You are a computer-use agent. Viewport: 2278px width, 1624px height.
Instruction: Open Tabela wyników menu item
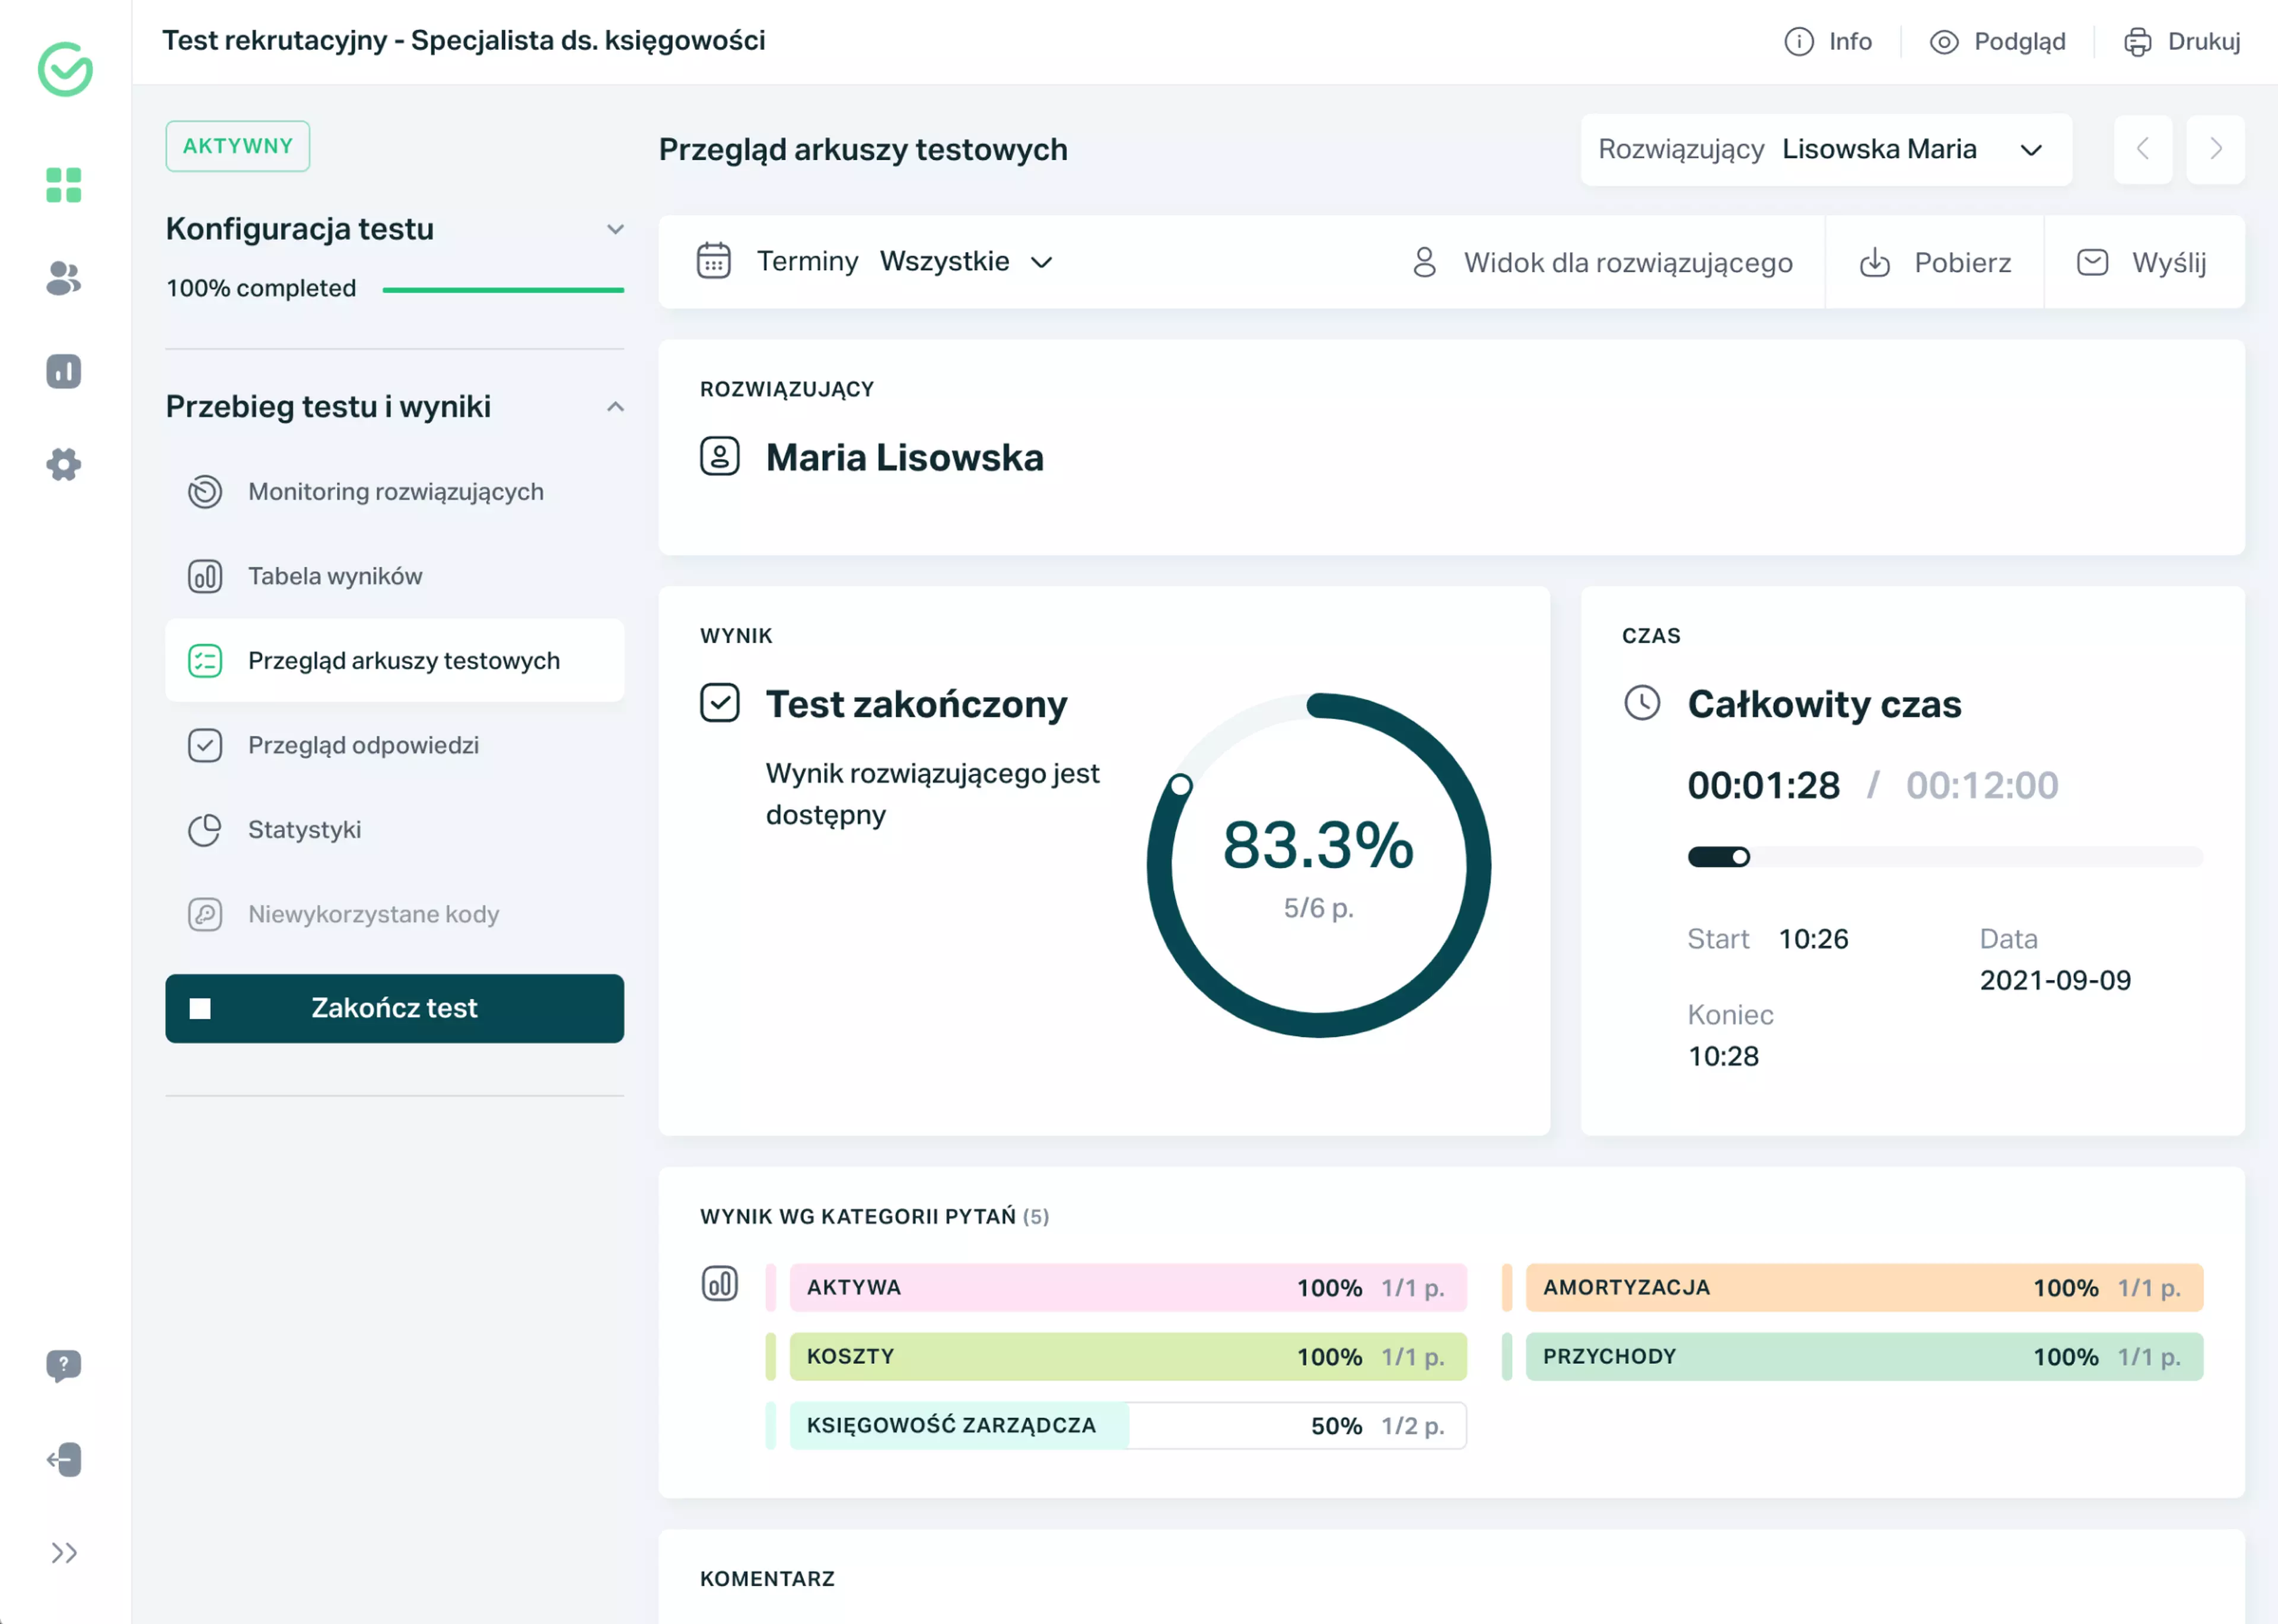click(395, 576)
